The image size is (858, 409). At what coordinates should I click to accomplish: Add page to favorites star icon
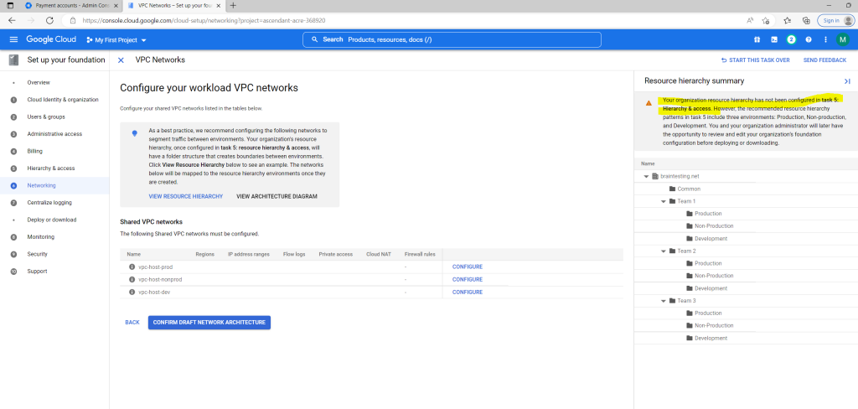point(766,20)
